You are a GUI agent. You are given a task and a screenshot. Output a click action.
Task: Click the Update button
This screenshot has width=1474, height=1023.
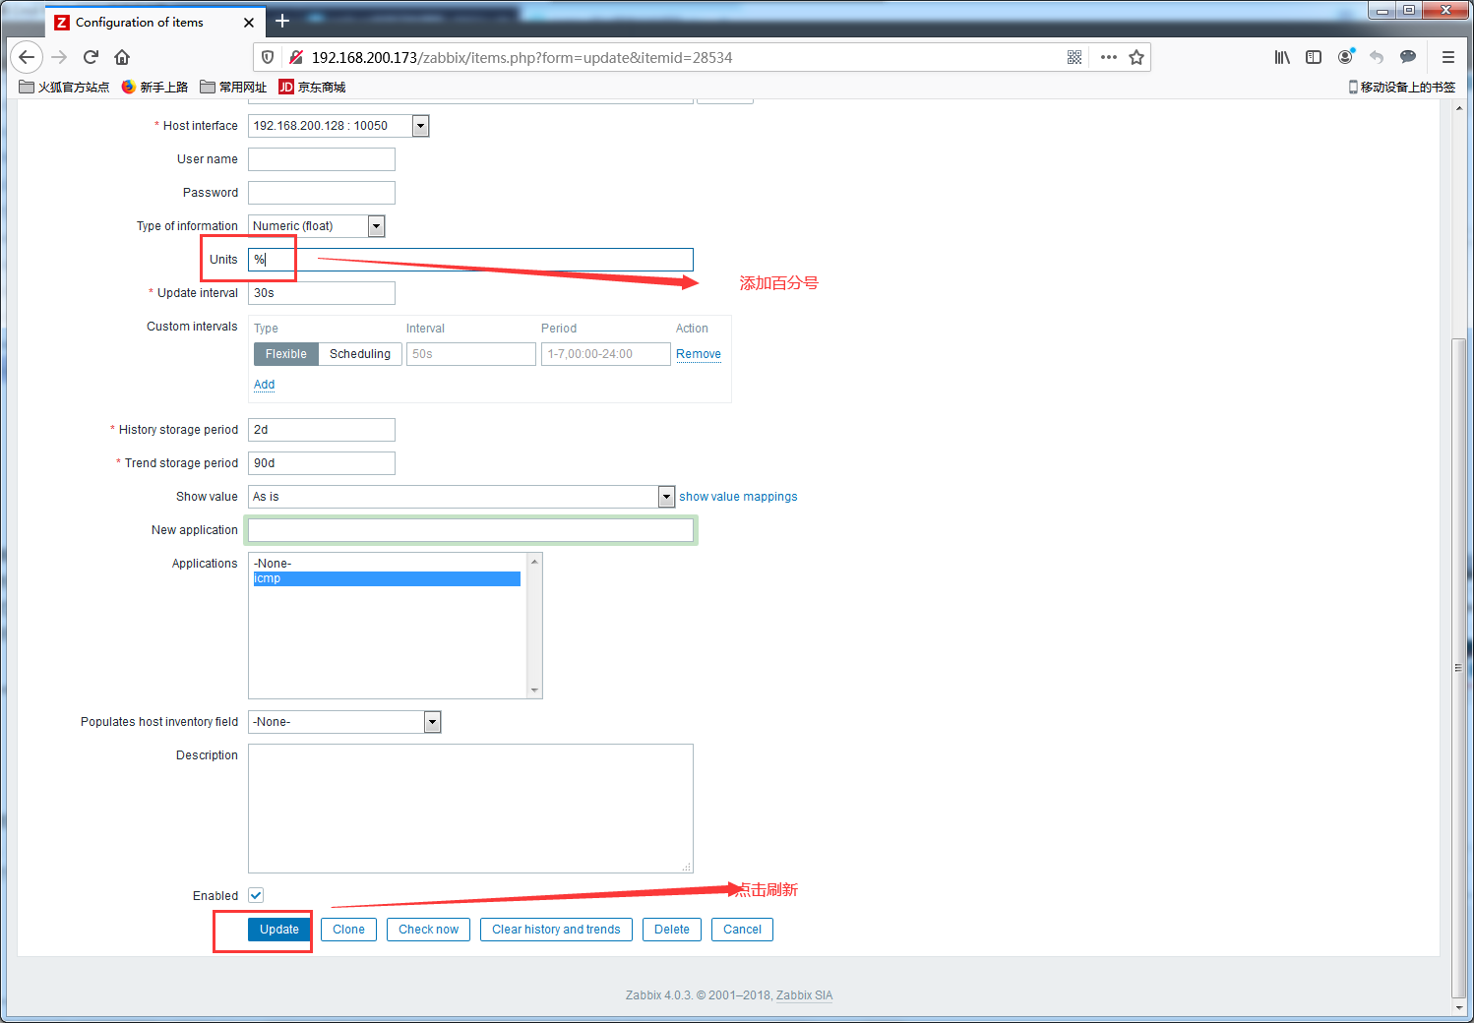pyautogui.click(x=279, y=930)
